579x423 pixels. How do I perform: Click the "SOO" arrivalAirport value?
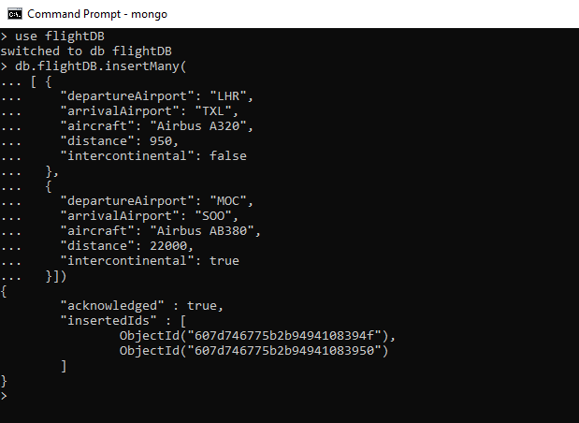pyautogui.click(x=213, y=216)
